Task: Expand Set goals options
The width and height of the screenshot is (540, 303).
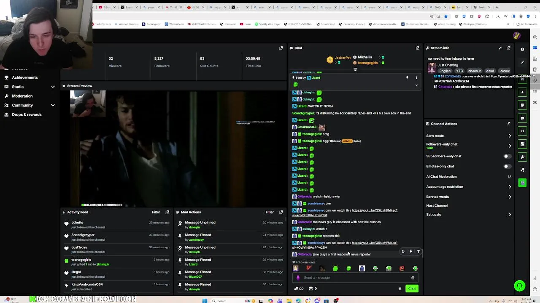Action: tap(510, 215)
